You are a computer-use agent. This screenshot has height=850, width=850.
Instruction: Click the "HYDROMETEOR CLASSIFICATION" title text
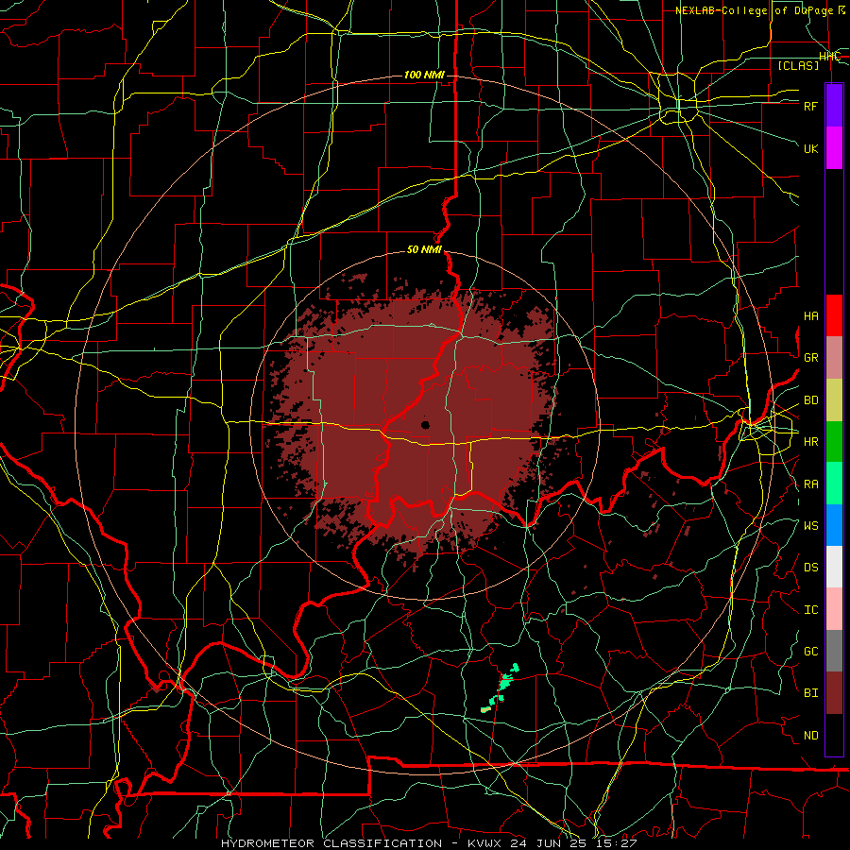point(331,843)
